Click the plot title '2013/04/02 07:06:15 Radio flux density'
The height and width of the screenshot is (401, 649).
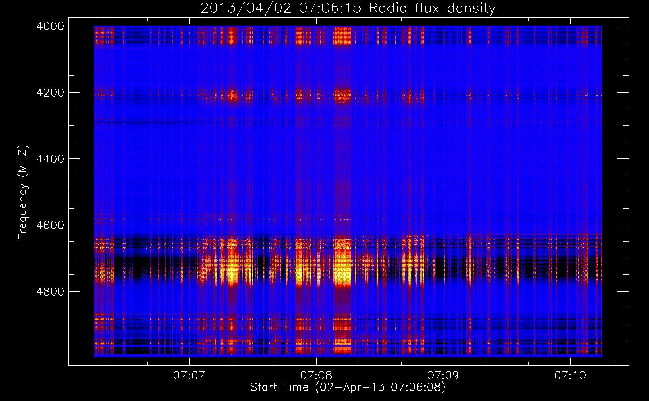point(348,8)
